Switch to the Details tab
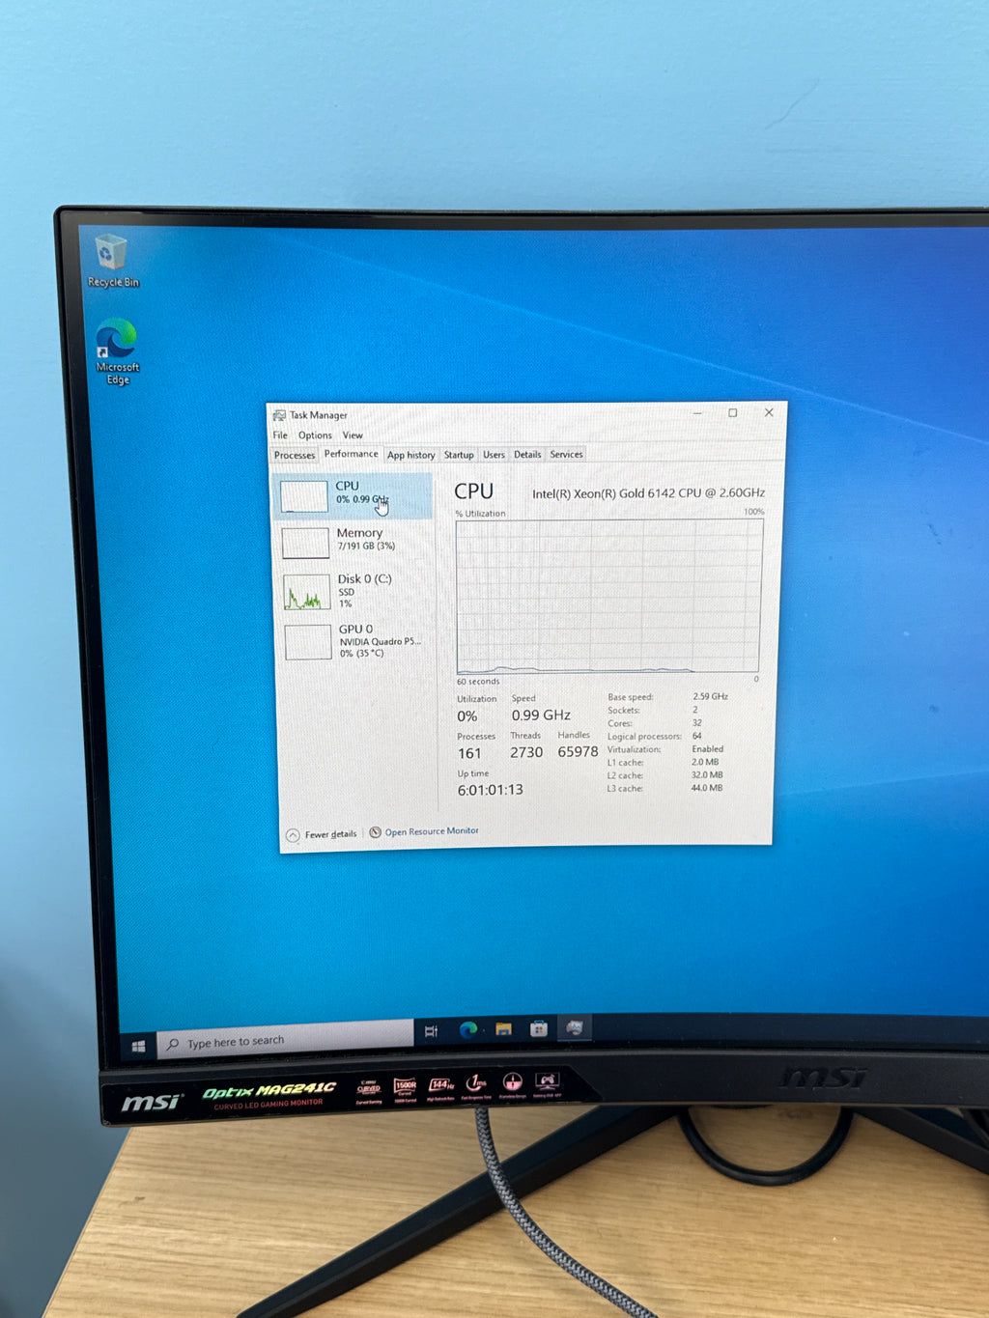 [x=527, y=455]
